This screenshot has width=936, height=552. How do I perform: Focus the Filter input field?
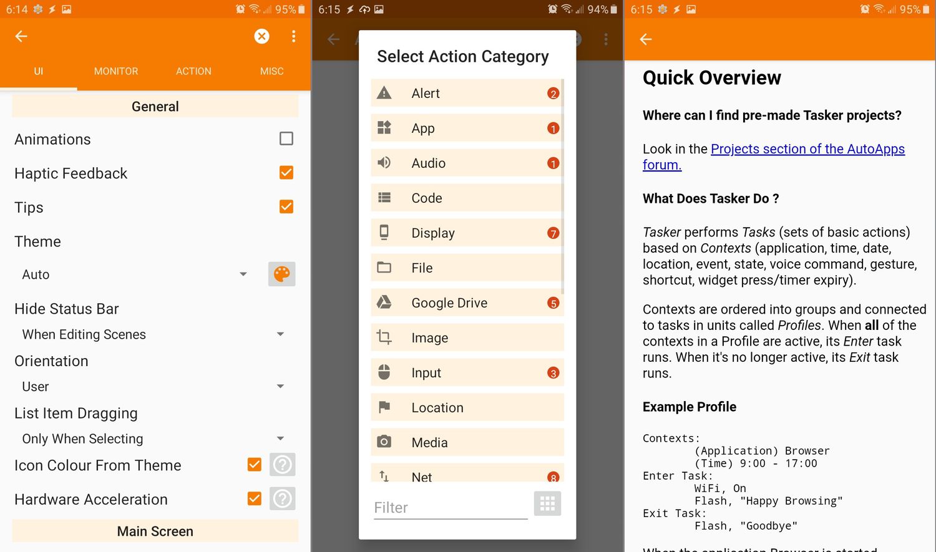point(451,507)
